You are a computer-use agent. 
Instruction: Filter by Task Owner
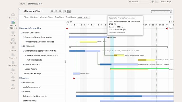coord(71,17)
